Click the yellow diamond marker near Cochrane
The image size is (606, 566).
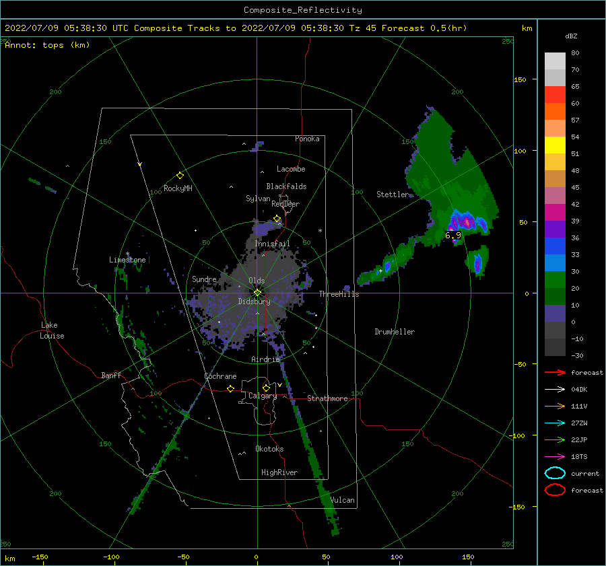pos(231,389)
